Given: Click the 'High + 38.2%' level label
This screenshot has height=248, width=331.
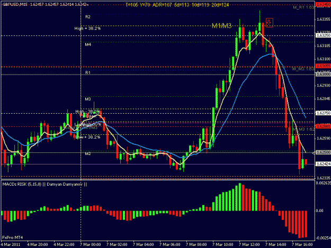Looking at the screenshot, I should (87, 28).
